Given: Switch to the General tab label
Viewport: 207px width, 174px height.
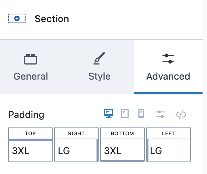Looking at the screenshot, I should point(31,76).
